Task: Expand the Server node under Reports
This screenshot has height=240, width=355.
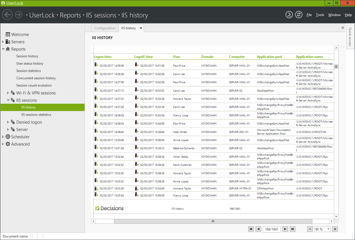Action: pos(8,129)
